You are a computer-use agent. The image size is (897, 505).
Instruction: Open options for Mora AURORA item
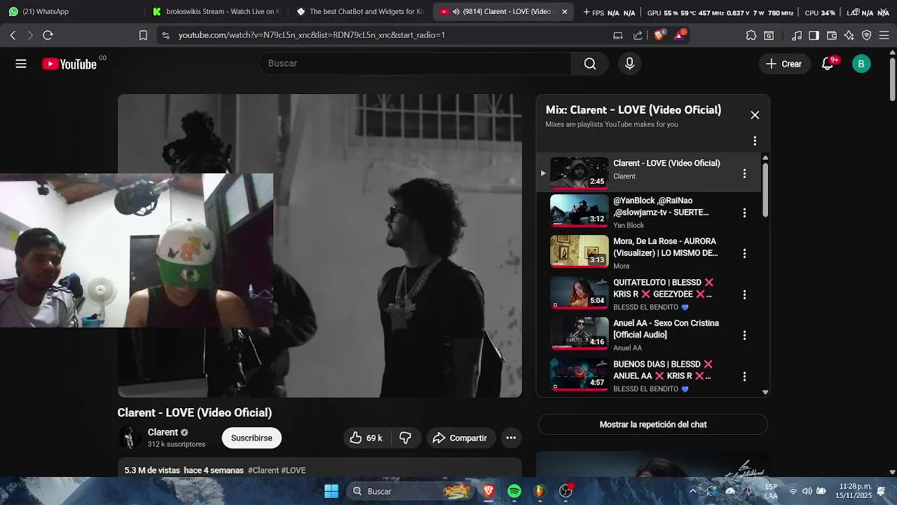[x=744, y=253]
